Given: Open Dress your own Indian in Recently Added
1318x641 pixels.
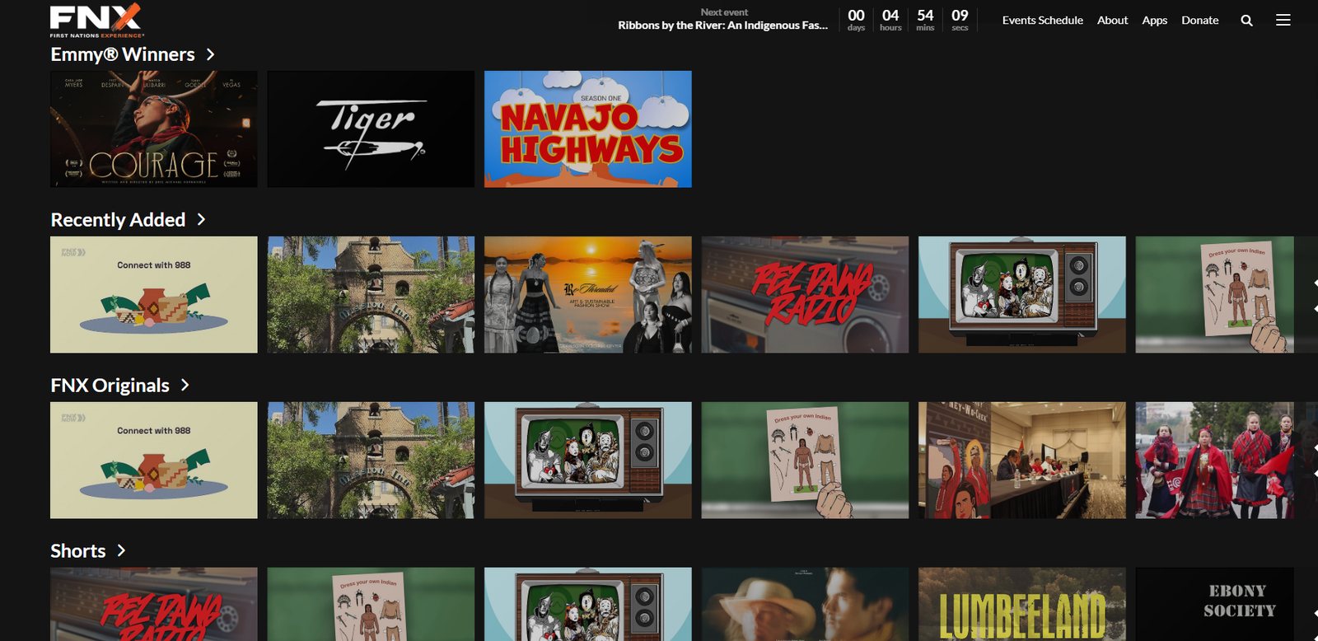Looking at the screenshot, I should (x=1215, y=295).
